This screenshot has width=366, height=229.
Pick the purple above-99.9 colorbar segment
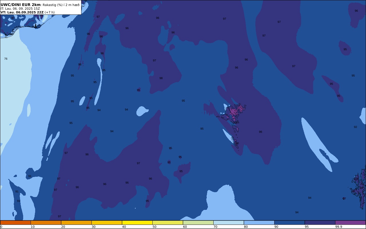pyautogui.click(x=350, y=222)
